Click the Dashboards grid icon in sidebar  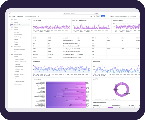pyautogui.click(x=12, y=25)
